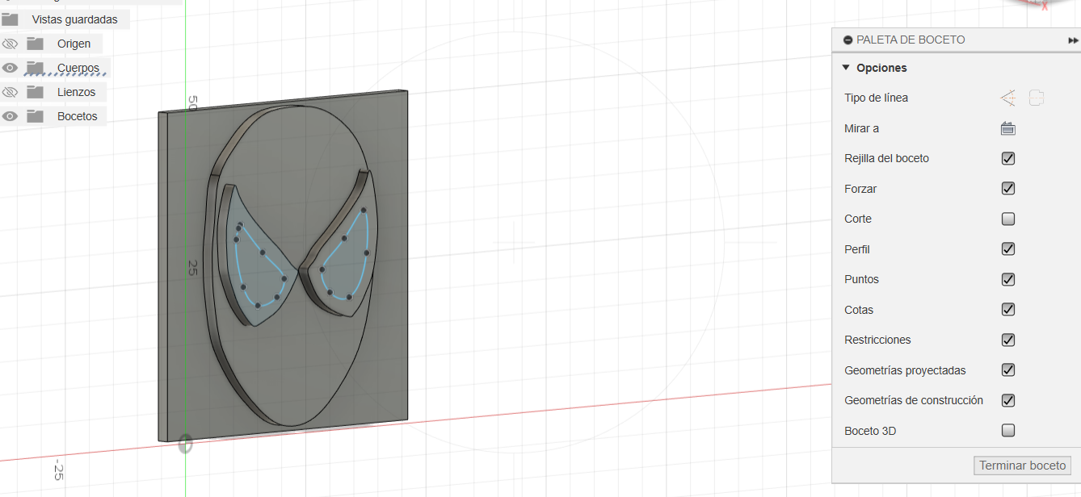The width and height of the screenshot is (1081, 497).
Task: Click the Lienzos folder icon
Action: point(35,92)
